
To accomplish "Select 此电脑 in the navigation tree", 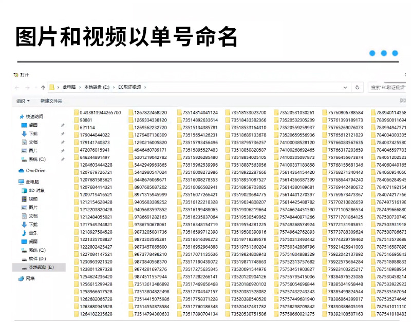I will 32,182.
